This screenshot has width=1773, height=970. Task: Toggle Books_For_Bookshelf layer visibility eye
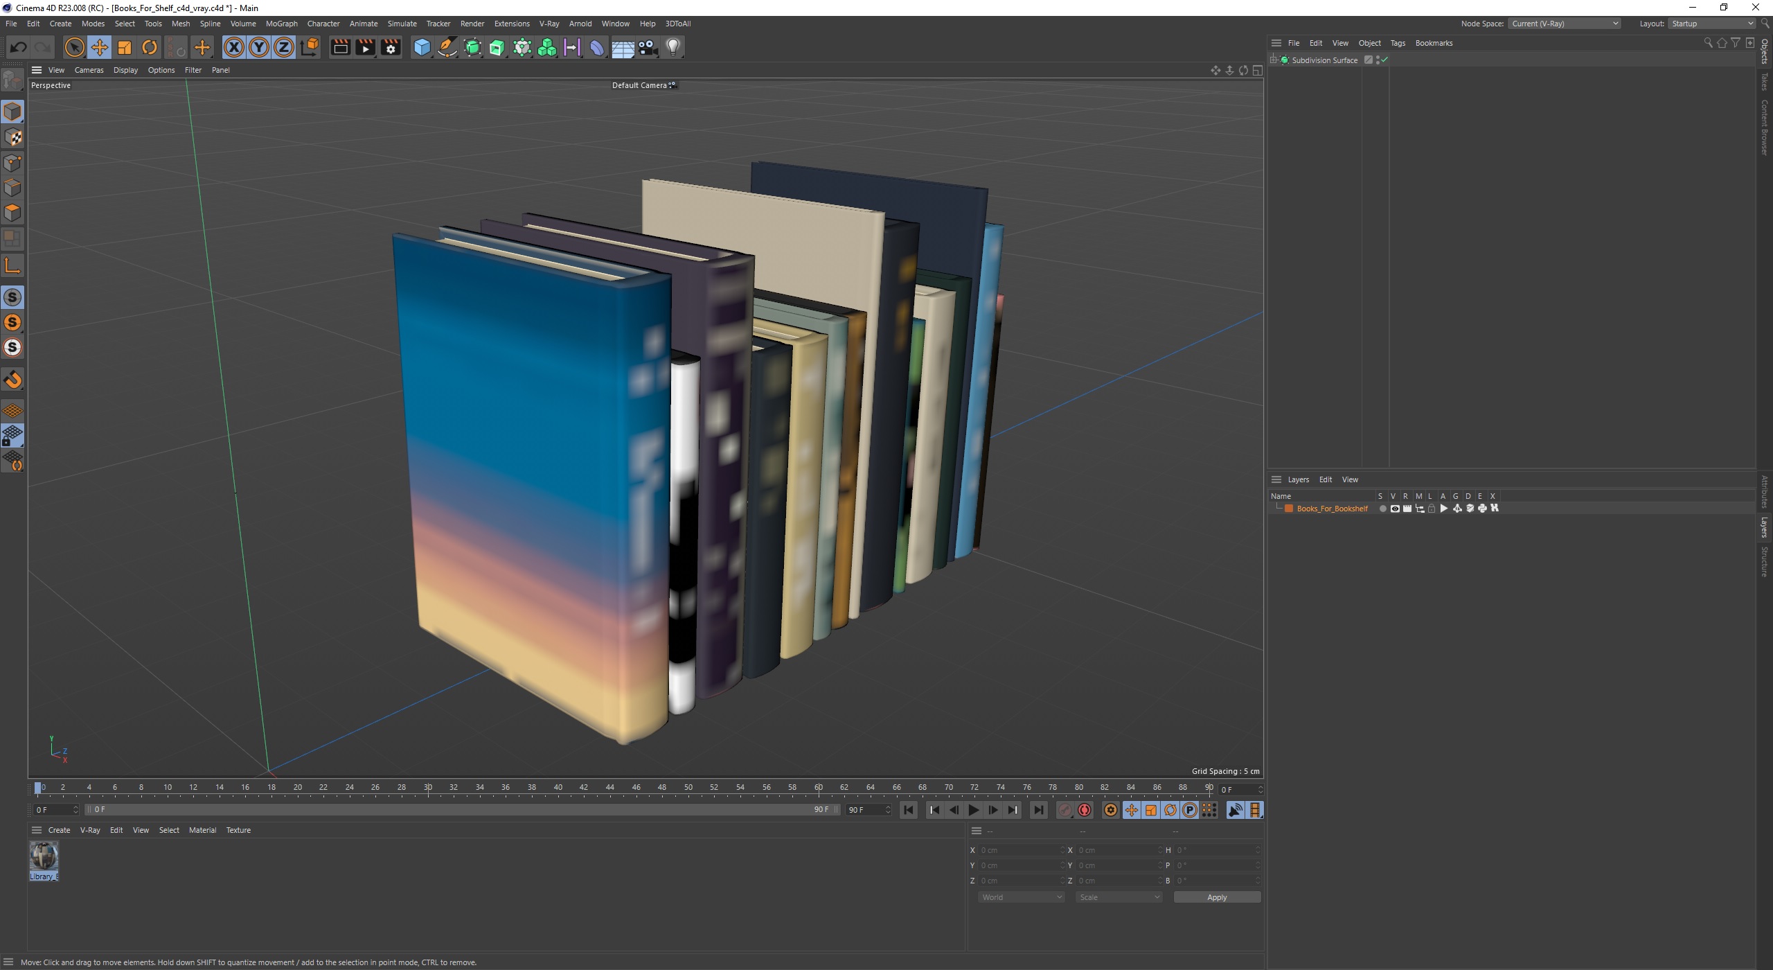[1395, 509]
